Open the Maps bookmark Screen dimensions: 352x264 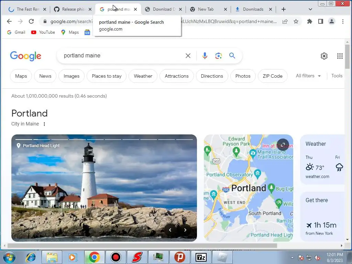(x=70, y=32)
